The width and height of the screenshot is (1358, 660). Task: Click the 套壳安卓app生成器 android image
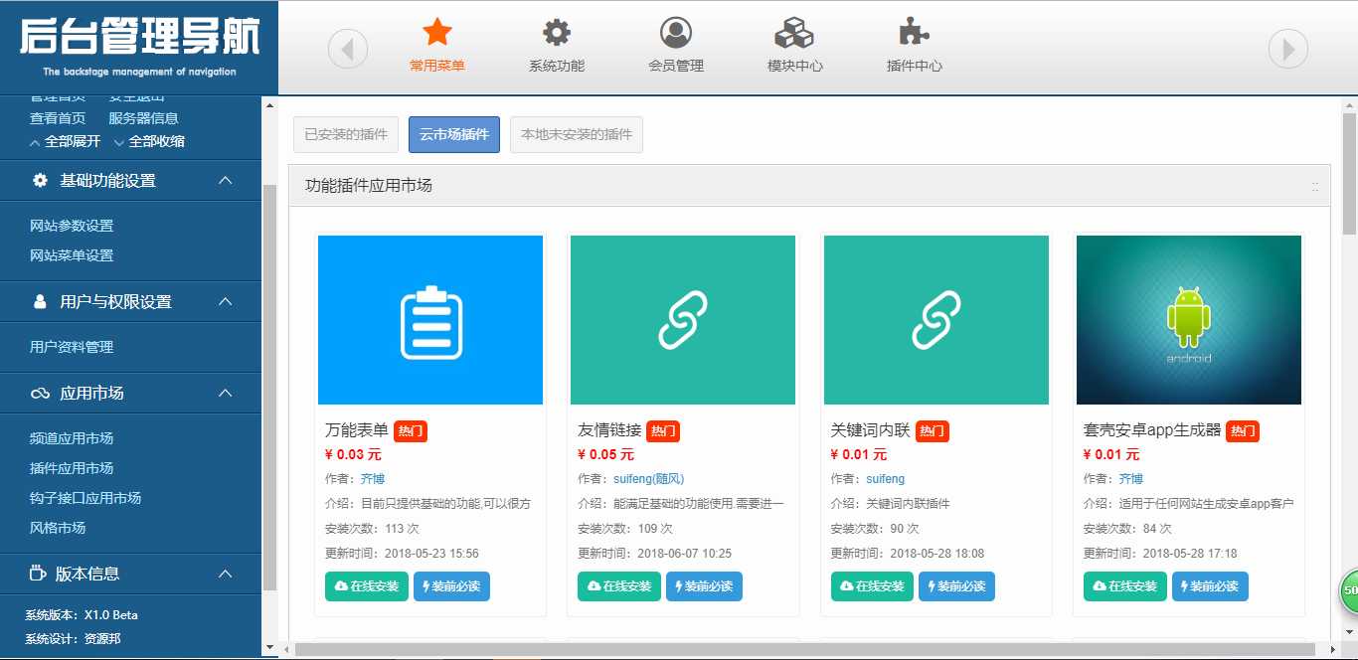1189,320
